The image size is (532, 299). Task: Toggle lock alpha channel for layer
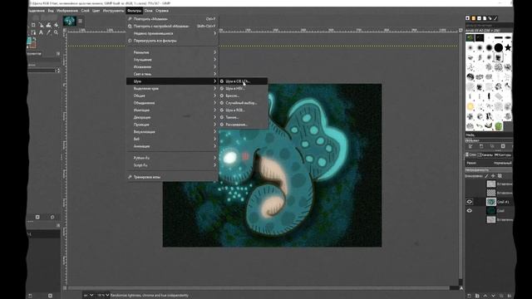click(x=500, y=176)
